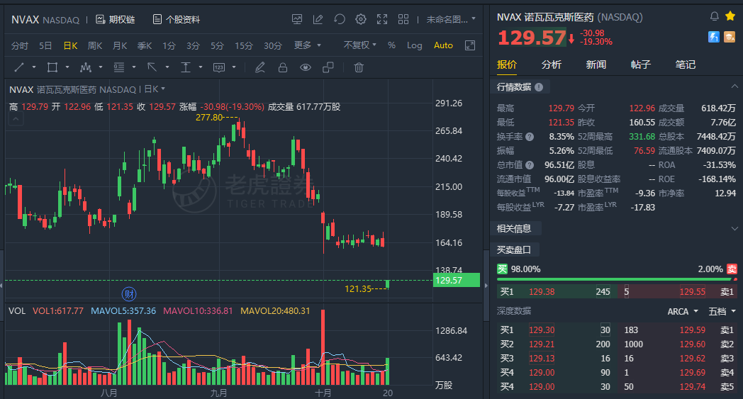Toggle Log scale

click(x=414, y=45)
